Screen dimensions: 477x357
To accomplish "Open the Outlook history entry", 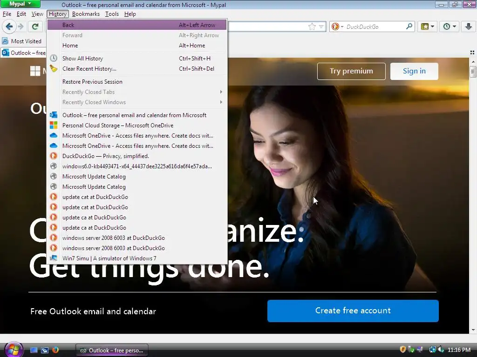I will coord(137,115).
